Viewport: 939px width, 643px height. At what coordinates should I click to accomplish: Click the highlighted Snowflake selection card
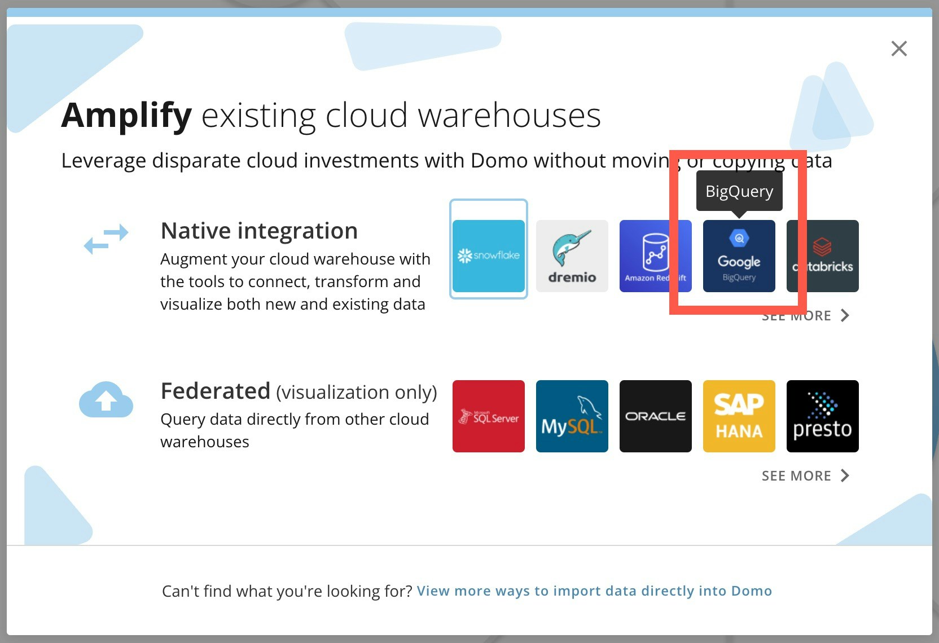[488, 249]
